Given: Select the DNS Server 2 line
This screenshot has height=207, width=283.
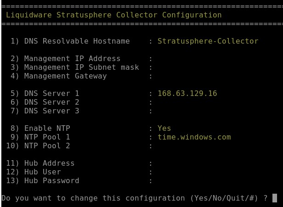Looking at the screenshot, I should click(45, 102).
